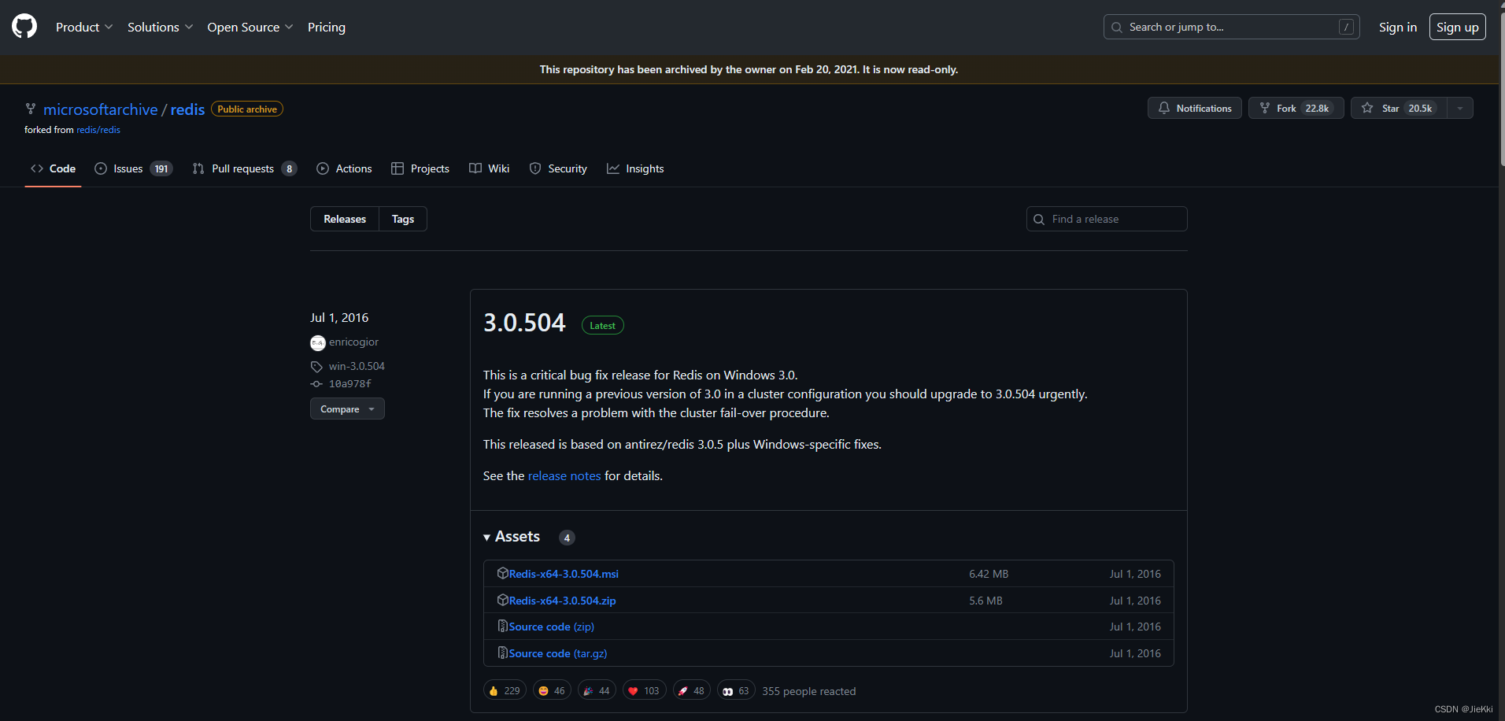Click the laugh reaction 46

click(552, 690)
